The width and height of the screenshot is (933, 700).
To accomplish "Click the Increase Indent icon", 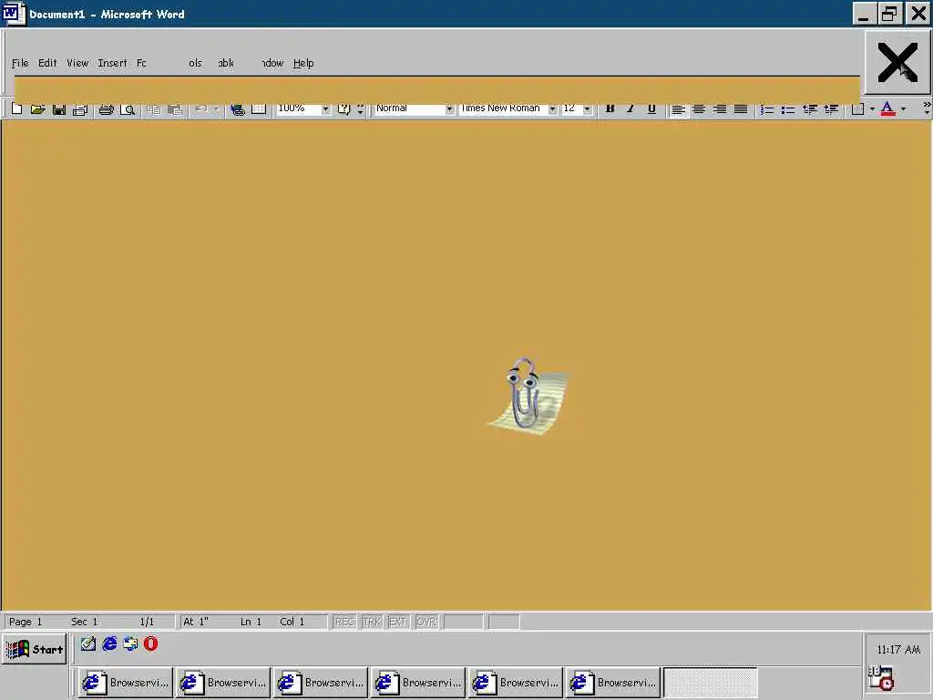I will (x=831, y=109).
